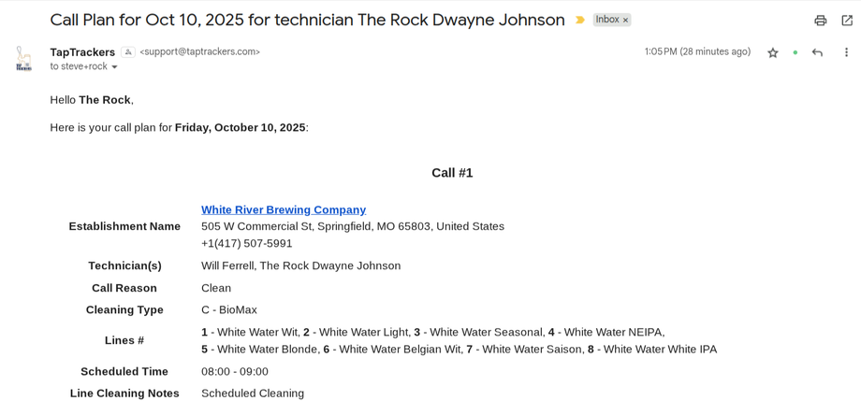Print this email using the printer icon
861x401 pixels.
point(820,21)
